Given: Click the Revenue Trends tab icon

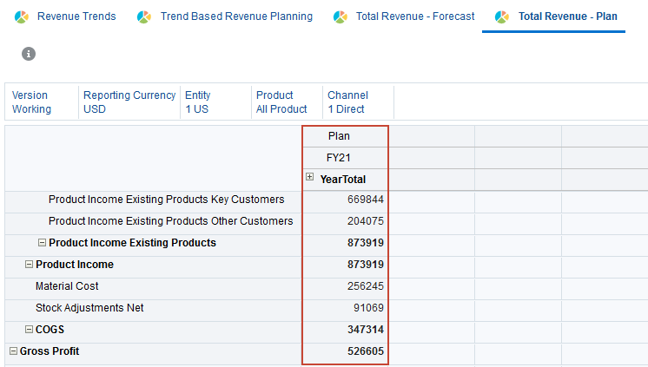Looking at the screenshot, I should (22, 17).
